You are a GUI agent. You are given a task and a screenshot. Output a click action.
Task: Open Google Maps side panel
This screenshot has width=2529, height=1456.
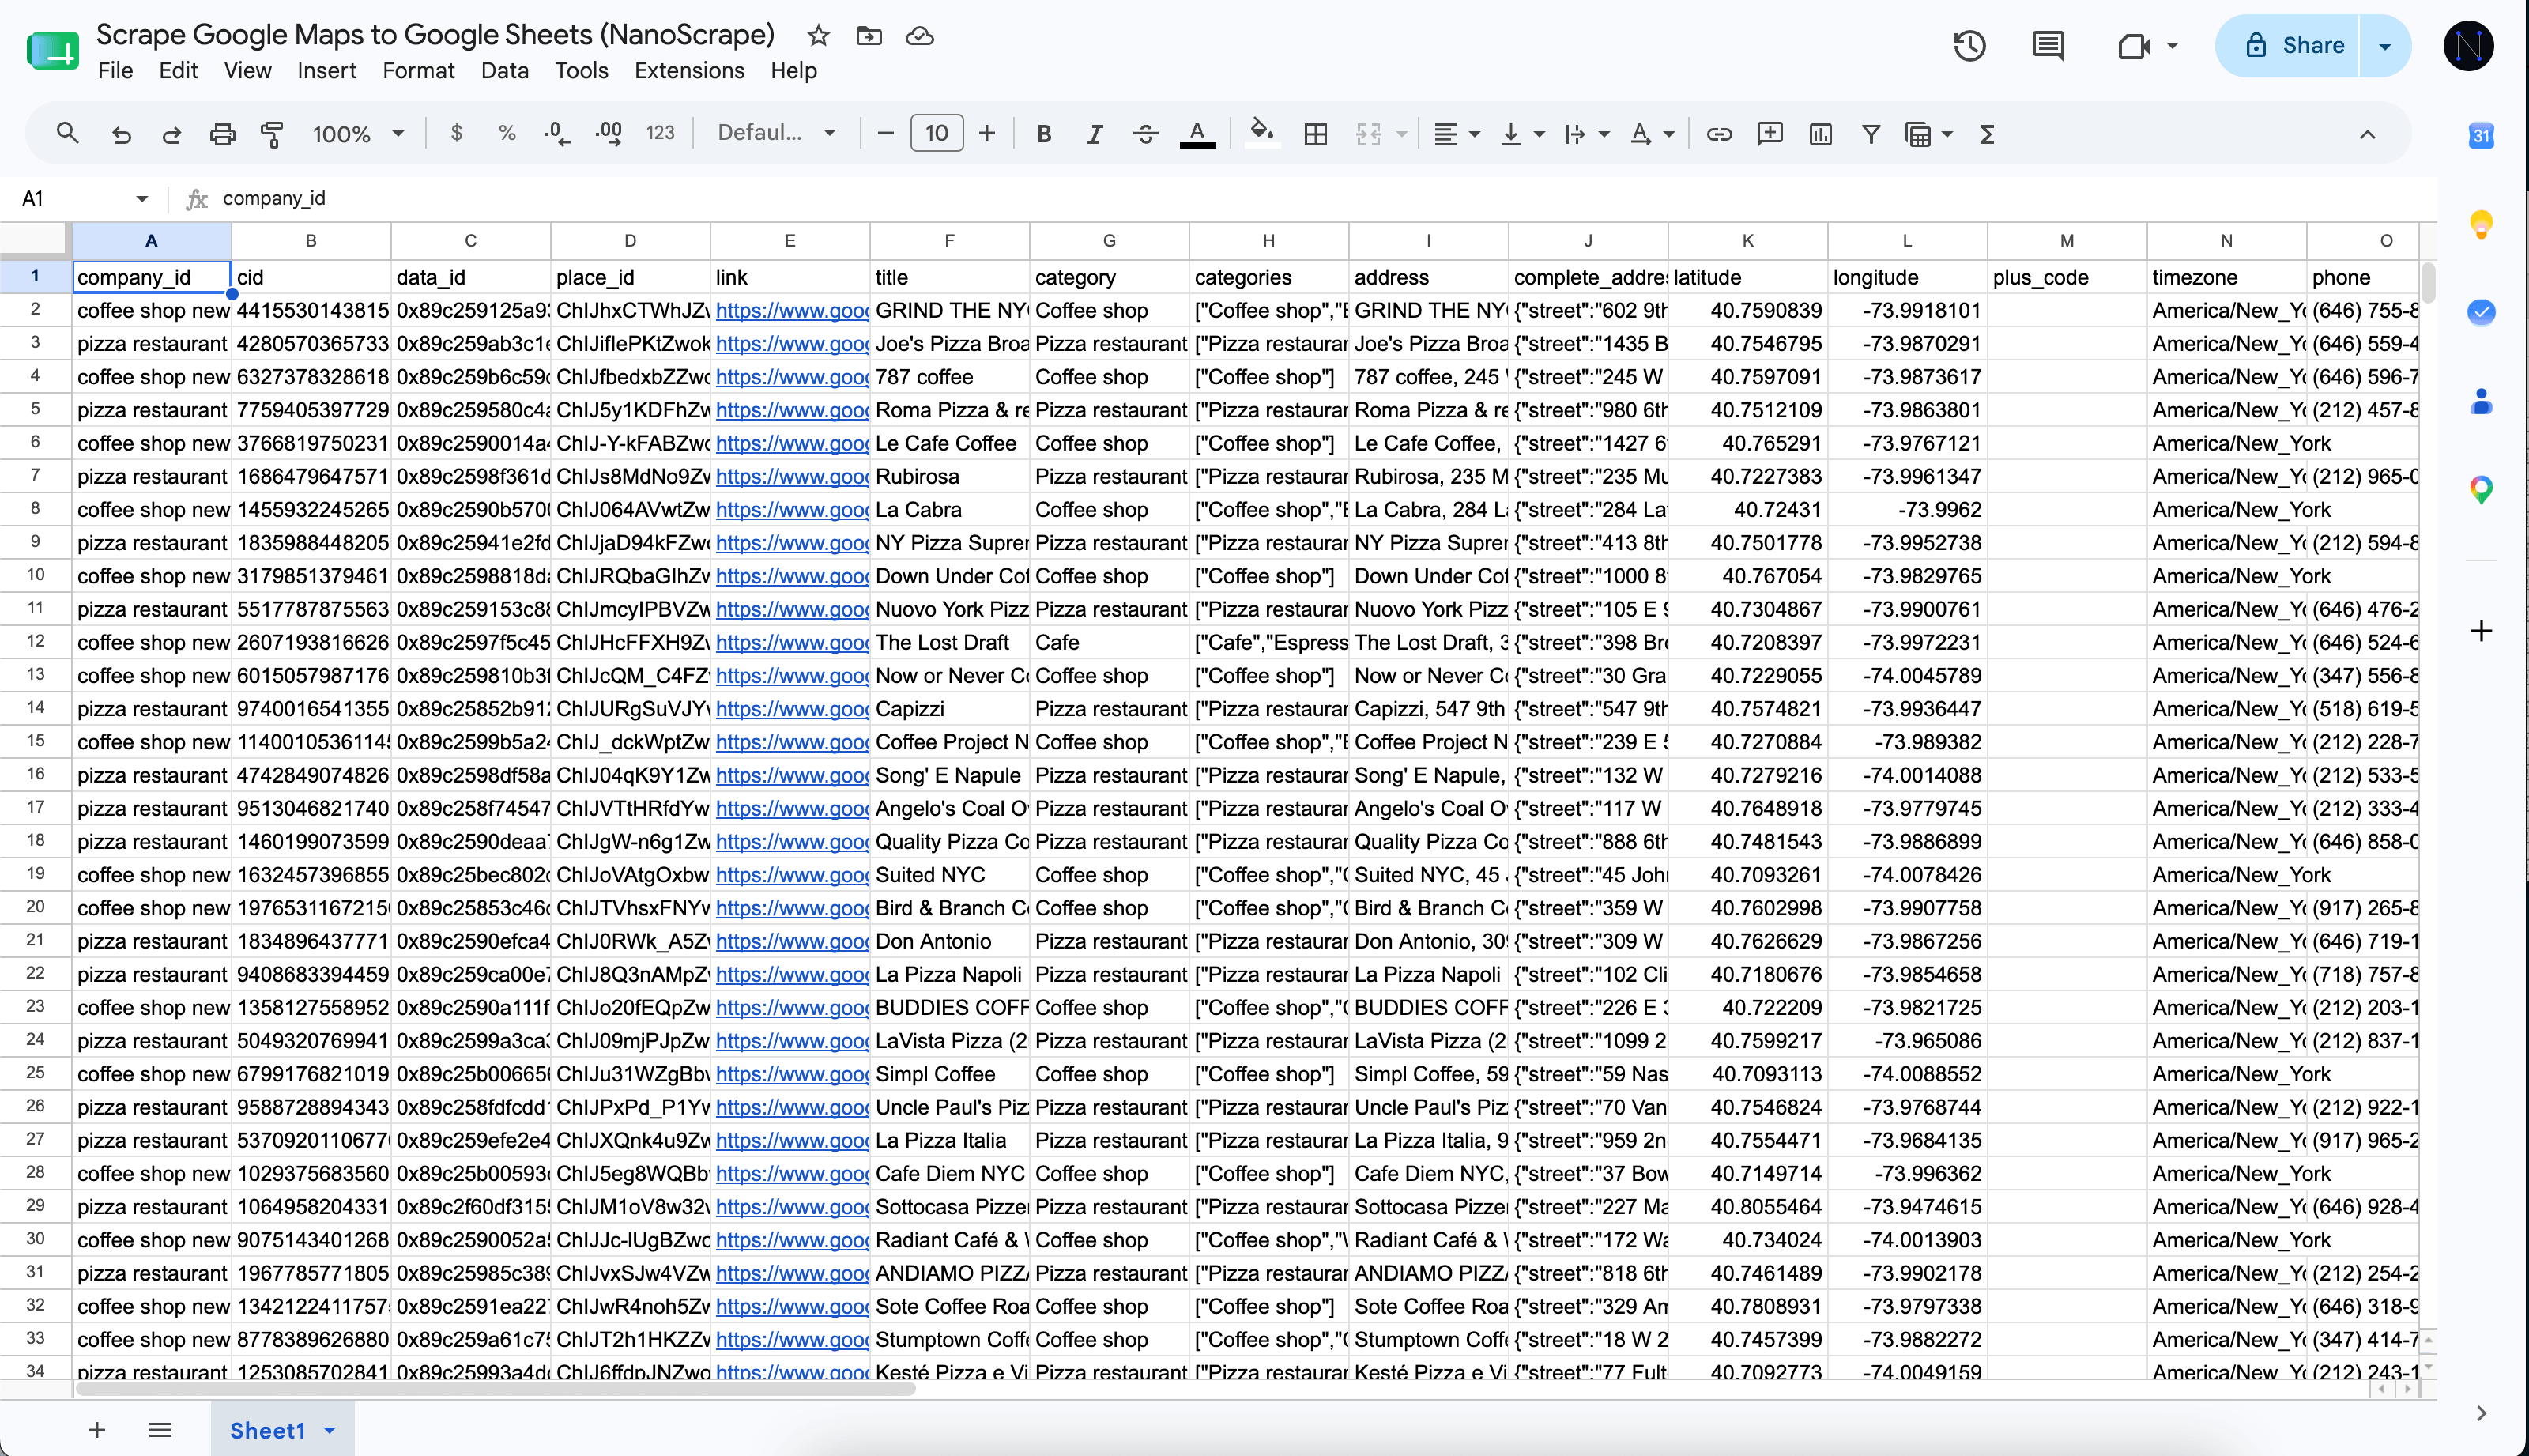point(2481,489)
